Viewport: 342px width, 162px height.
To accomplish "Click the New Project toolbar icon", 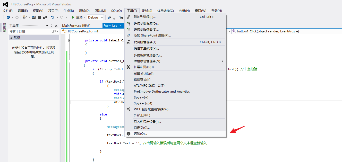I will click(25, 17).
